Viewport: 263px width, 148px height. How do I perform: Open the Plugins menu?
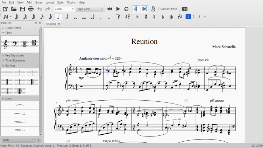pyautogui.click(x=71, y=2)
